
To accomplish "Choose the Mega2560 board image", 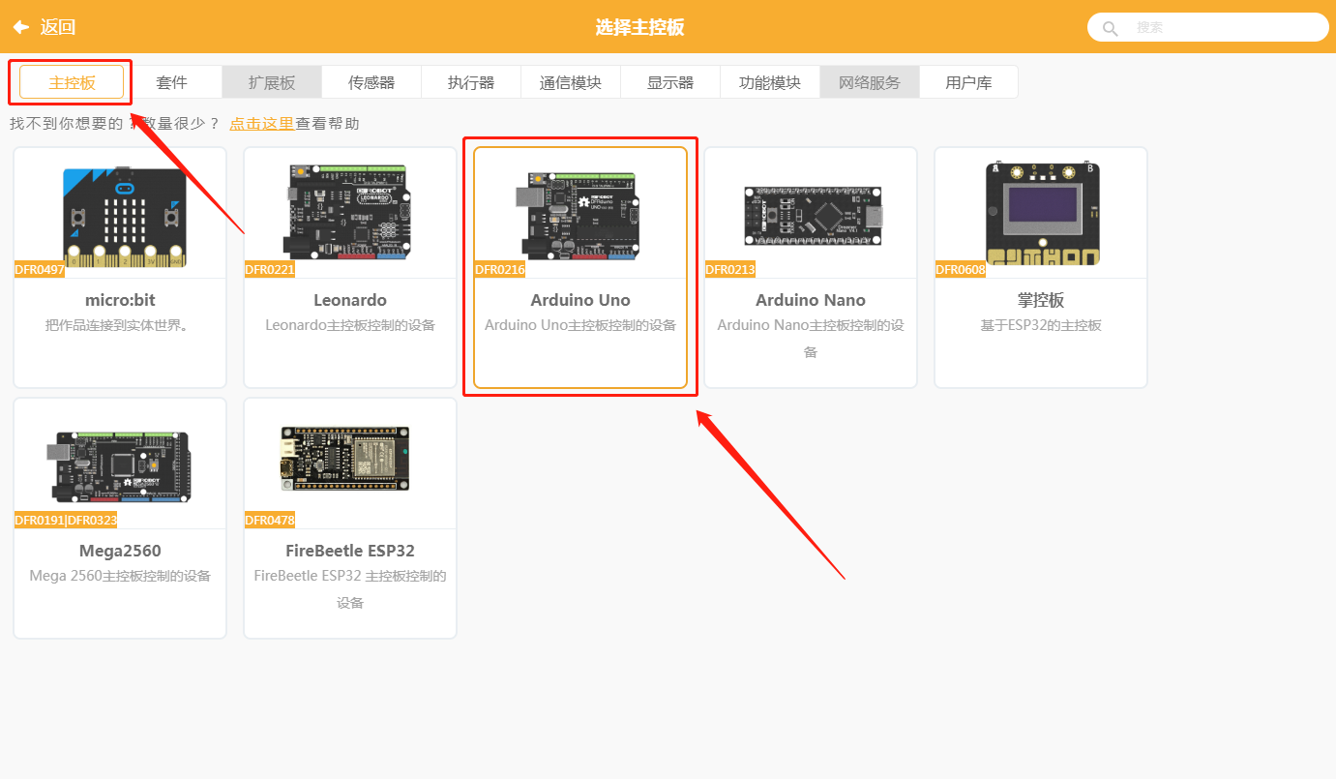I will 119,467.
